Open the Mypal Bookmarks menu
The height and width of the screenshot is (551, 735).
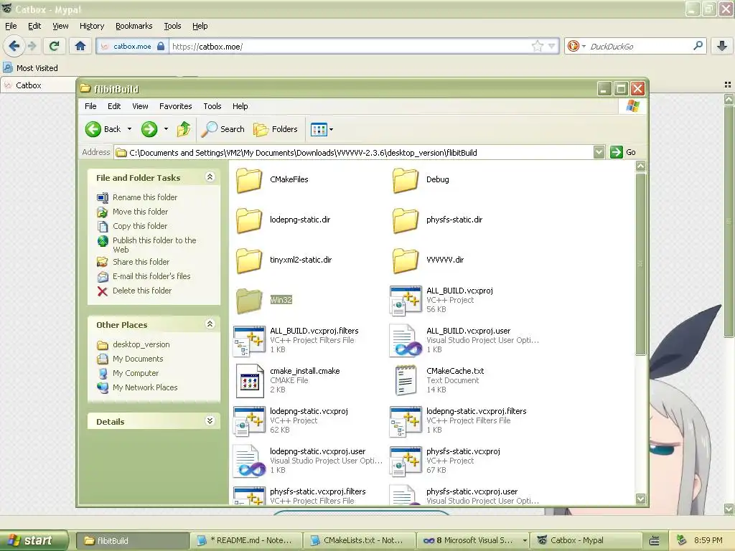point(134,27)
